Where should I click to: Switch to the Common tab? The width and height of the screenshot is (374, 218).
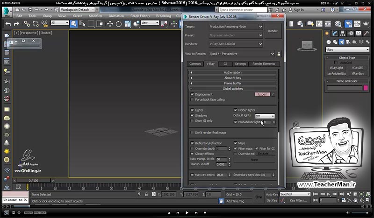tap(195, 64)
